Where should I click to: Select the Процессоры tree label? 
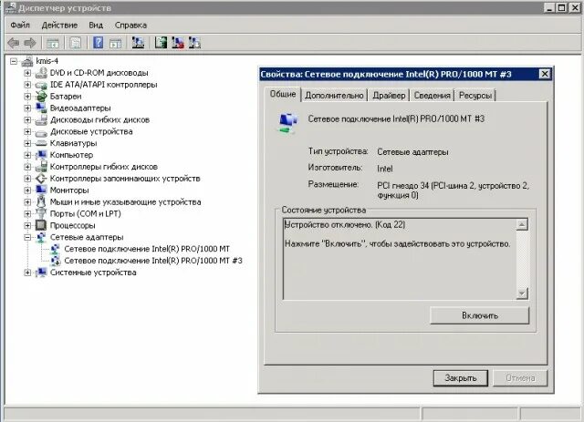tap(73, 225)
